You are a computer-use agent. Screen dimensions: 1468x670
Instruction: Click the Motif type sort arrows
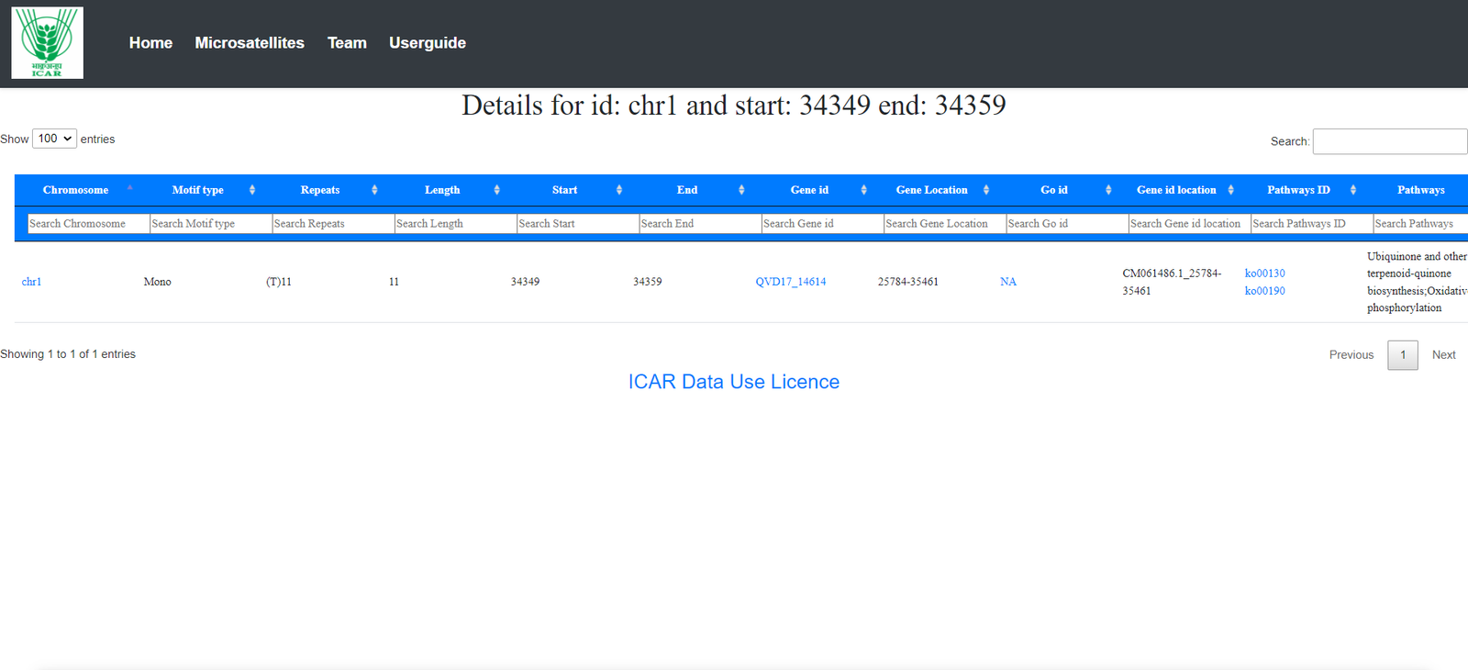click(x=252, y=190)
